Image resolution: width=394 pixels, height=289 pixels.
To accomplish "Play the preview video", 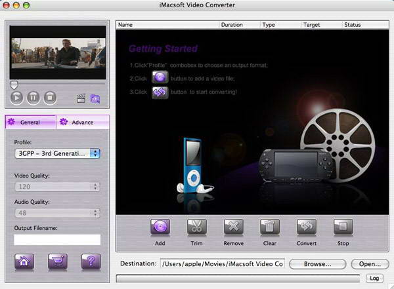I will pyautogui.click(x=16, y=98).
